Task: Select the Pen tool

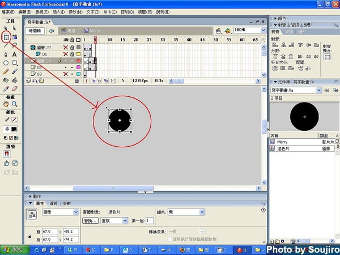Action: tap(6, 54)
